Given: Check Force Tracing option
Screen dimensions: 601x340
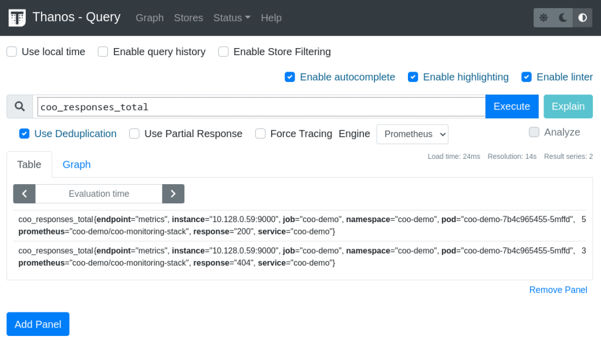Looking at the screenshot, I should (x=260, y=134).
